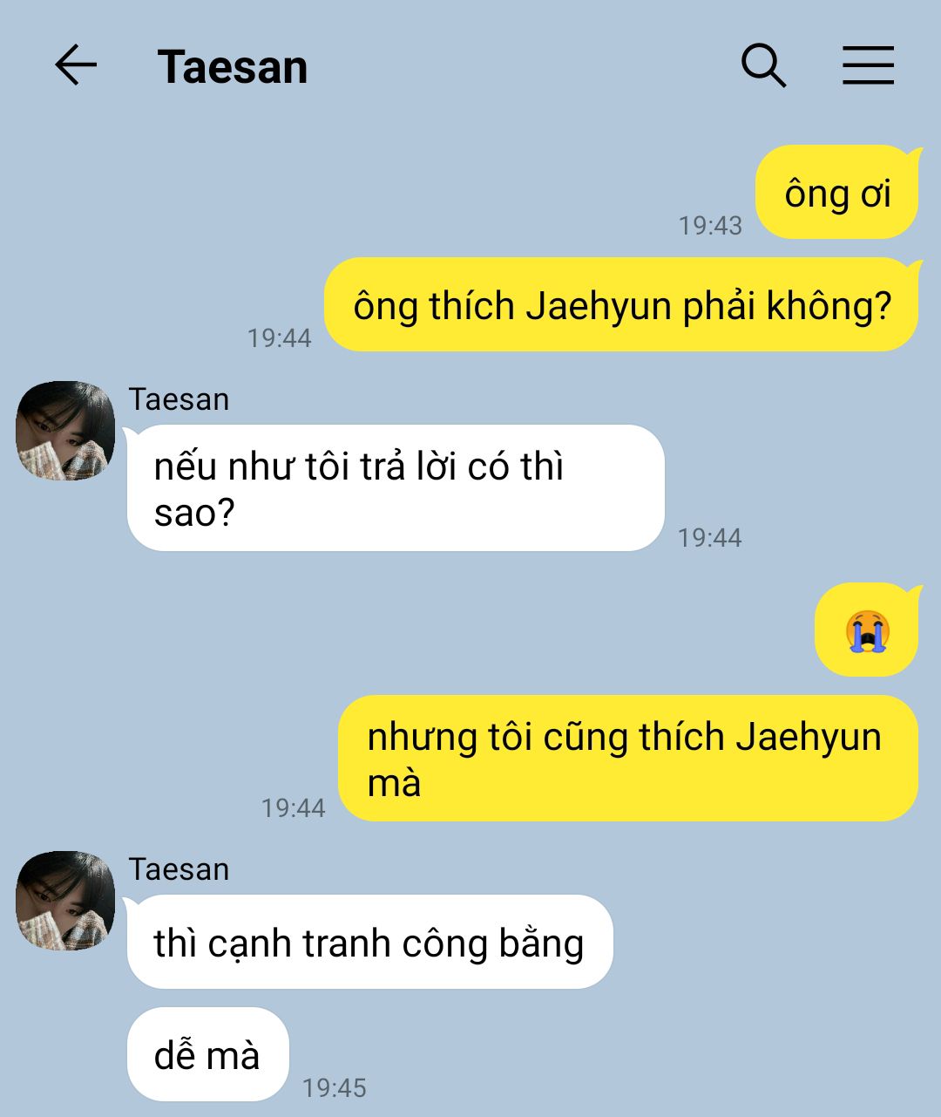The height and width of the screenshot is (1117, 941).
Task: Select 'thì cạnh tranh công bằng' message
Action: click(x=369, y=942)
